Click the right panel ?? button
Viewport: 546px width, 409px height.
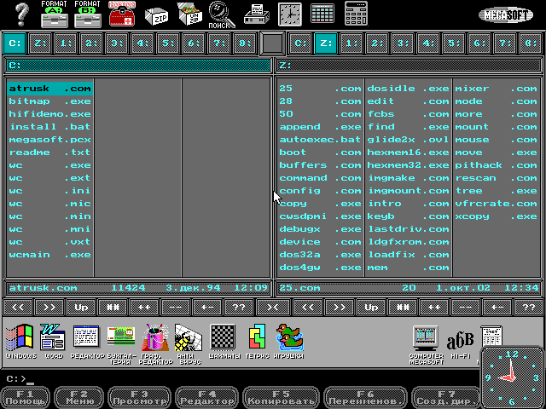[530, 307]
